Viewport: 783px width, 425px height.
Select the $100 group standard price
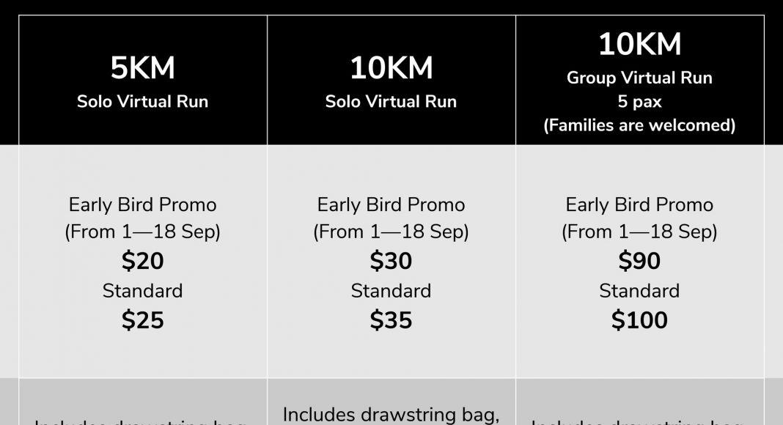(640, 320)
